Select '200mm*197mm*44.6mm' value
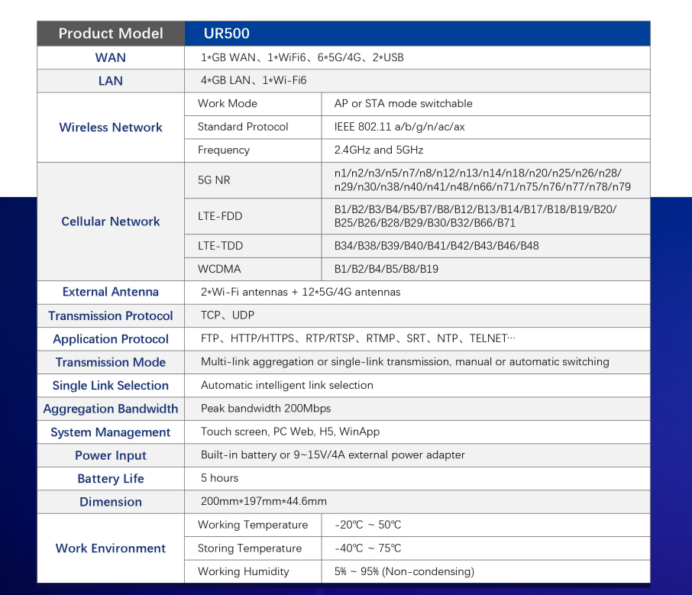The height and width of the screenshot is (595, 692). coord(264,502)
